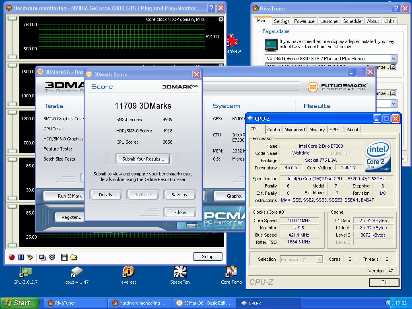The height and width of the screenshot is (309, 412).
Task: Open the Processor #1 selection dropdown in CPU-Z
Action: pos(319,260)
